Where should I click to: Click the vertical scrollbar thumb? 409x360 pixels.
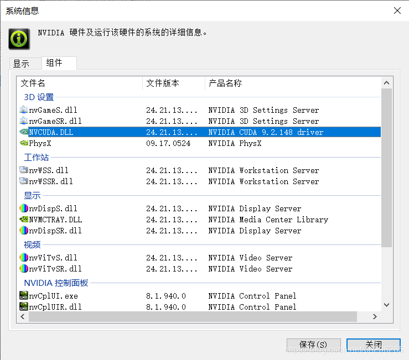point(386,168)
